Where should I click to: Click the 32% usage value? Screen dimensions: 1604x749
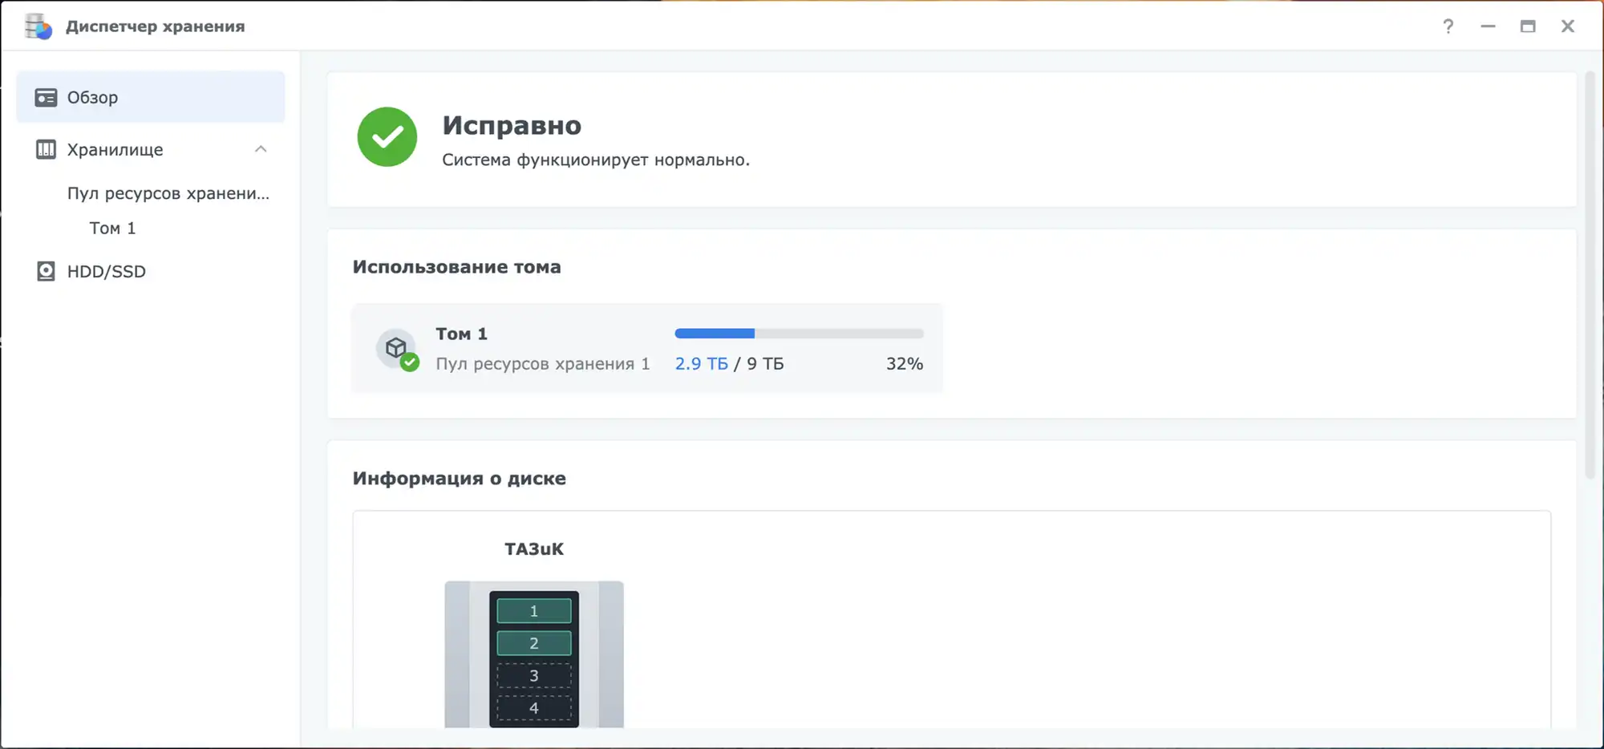tap(905, 364)
